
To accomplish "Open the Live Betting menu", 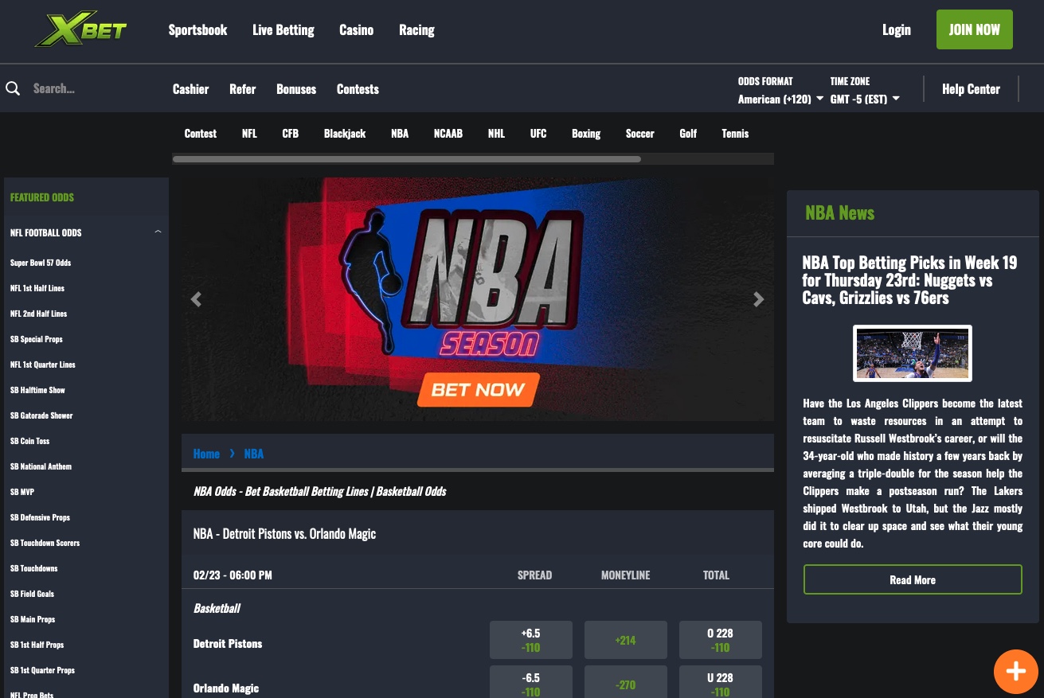I will [x=283, y=29].
